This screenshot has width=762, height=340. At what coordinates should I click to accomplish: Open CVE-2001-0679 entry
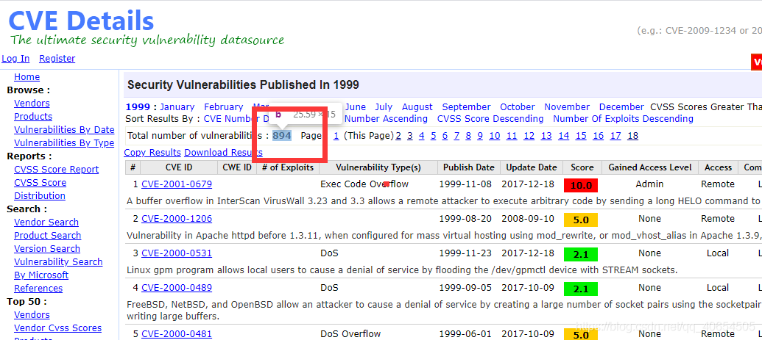pyautogui.click(x=177, y=184)
